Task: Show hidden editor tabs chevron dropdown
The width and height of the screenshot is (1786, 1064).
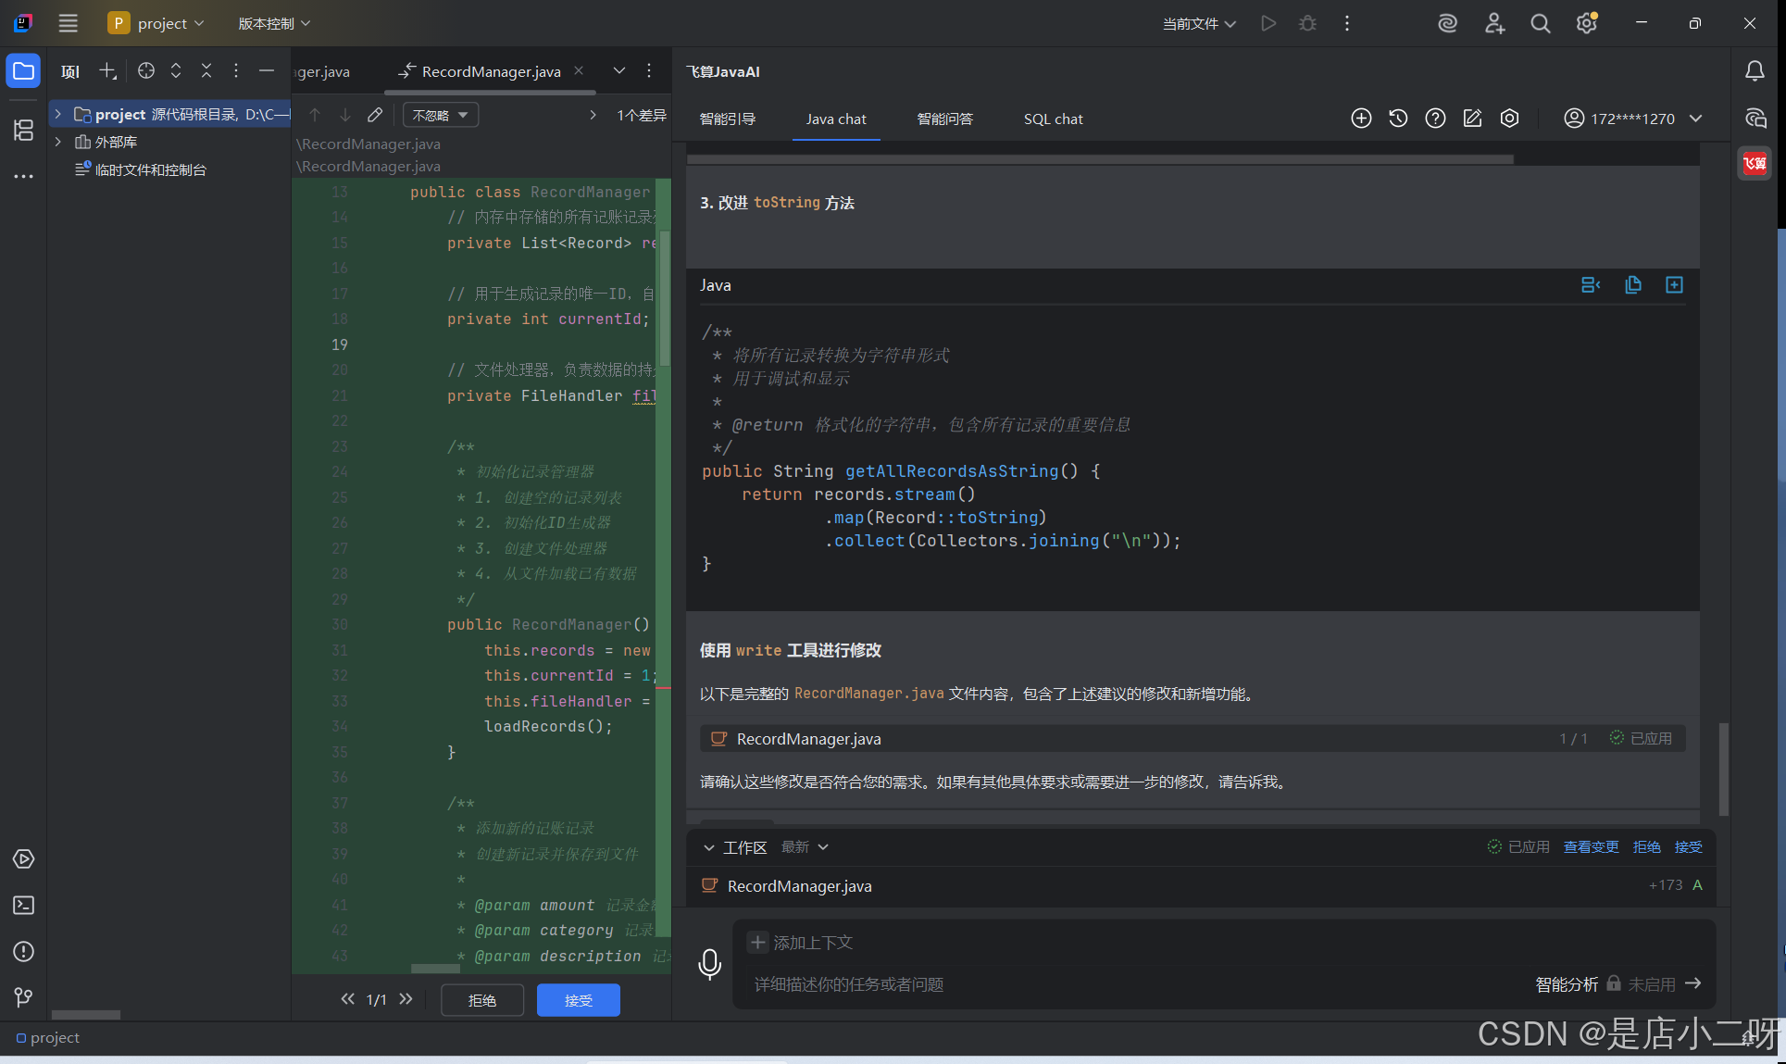Action: point(619,70)
